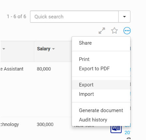The height and width of the screenshot is (140, 146).
Task: Click the expand to fullscreen arrows icon
Action: click(x=102, y=31)
